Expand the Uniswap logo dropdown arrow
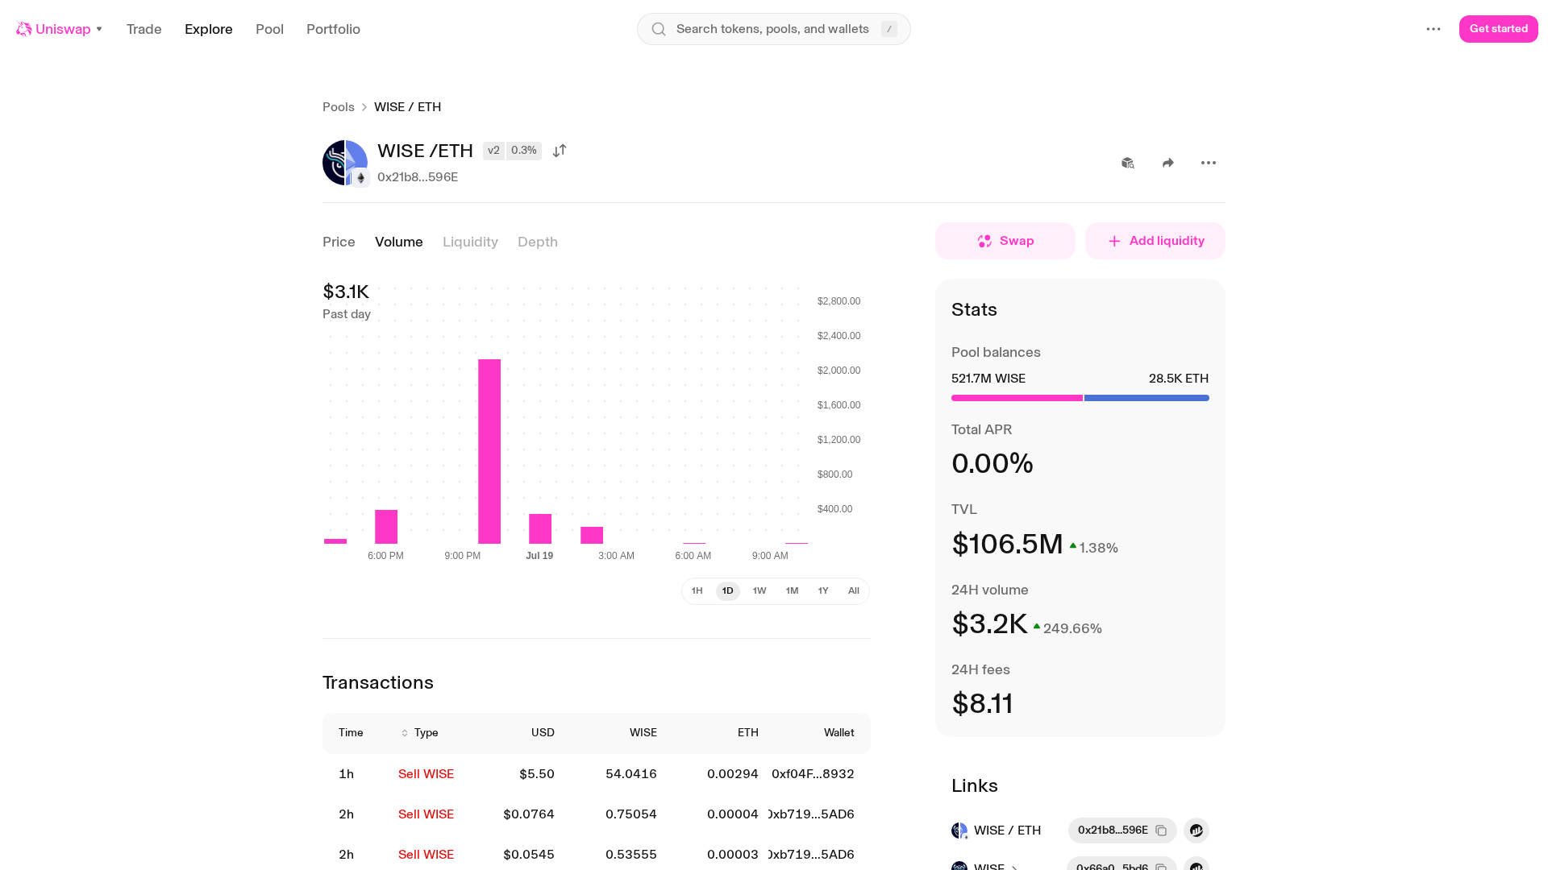Image resolution: width=1548 pixels, height=870 pixels. 99,29
